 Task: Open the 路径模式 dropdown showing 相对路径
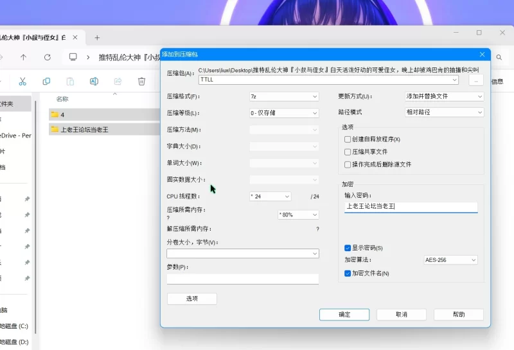[x=444, y=112]
